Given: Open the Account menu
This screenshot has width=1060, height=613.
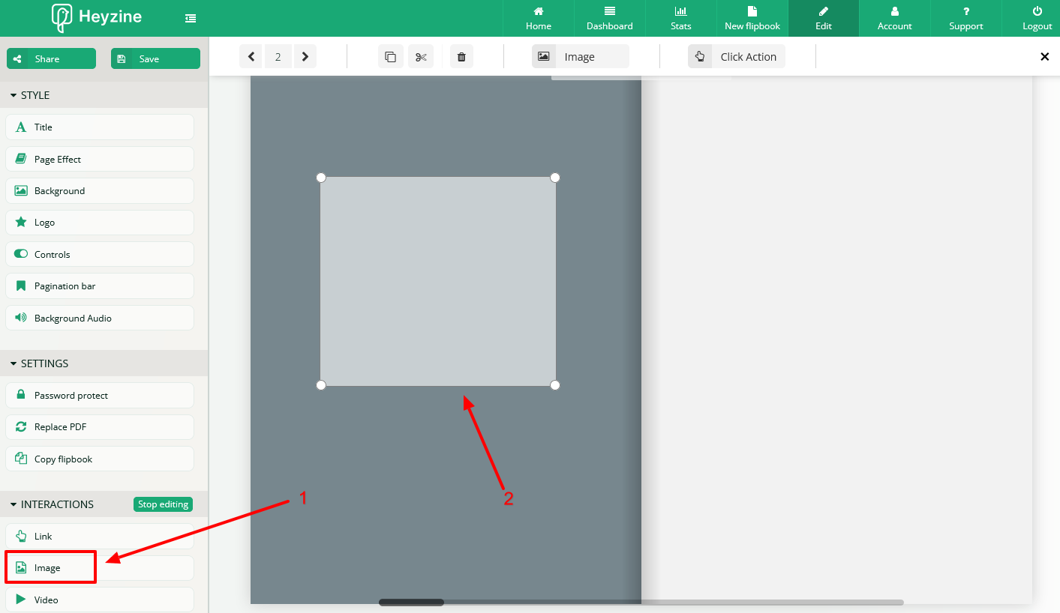Looking at the screenshot, I should coord(895,18).
